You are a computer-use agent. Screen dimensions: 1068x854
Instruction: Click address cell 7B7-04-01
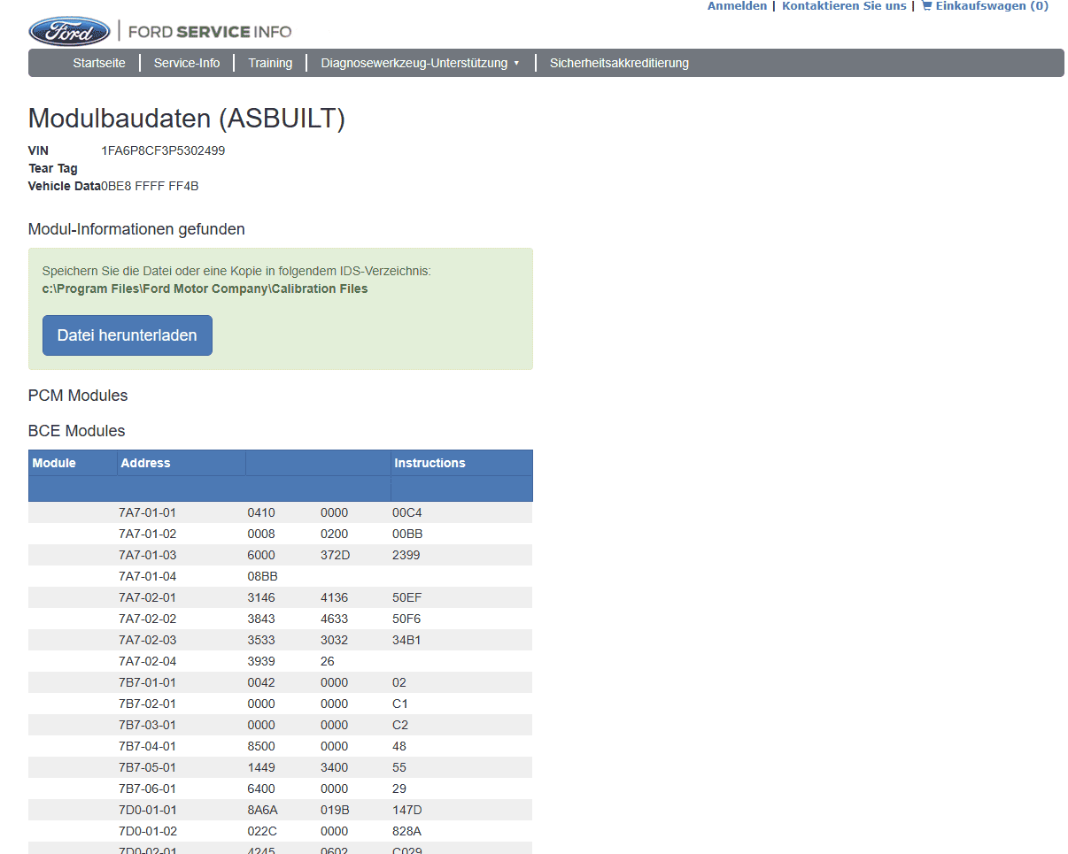pyautogui.click(x=147, y=746)
